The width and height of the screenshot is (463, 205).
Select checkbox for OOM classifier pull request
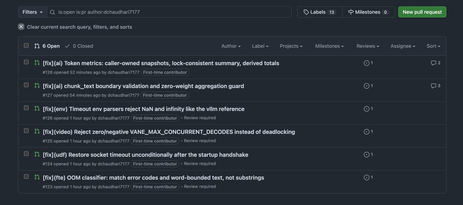point(26,176)
